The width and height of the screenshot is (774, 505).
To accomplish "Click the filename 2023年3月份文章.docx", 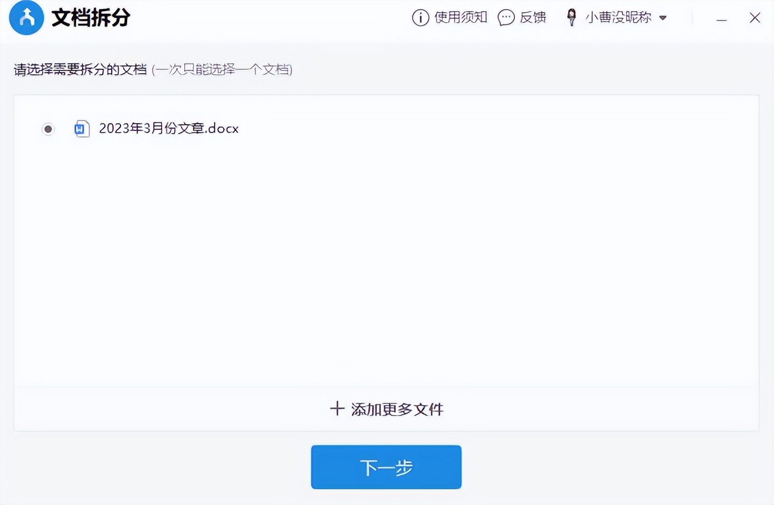I will pyautogui.click(x=168, y=128).
